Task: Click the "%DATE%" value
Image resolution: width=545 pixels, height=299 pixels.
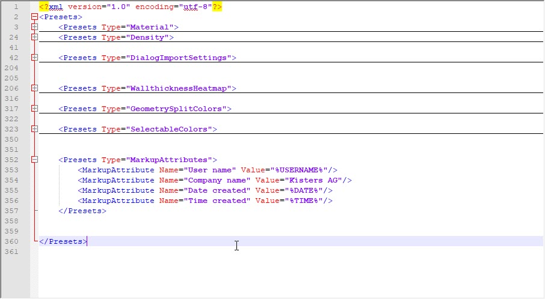Action: [304, 190]
